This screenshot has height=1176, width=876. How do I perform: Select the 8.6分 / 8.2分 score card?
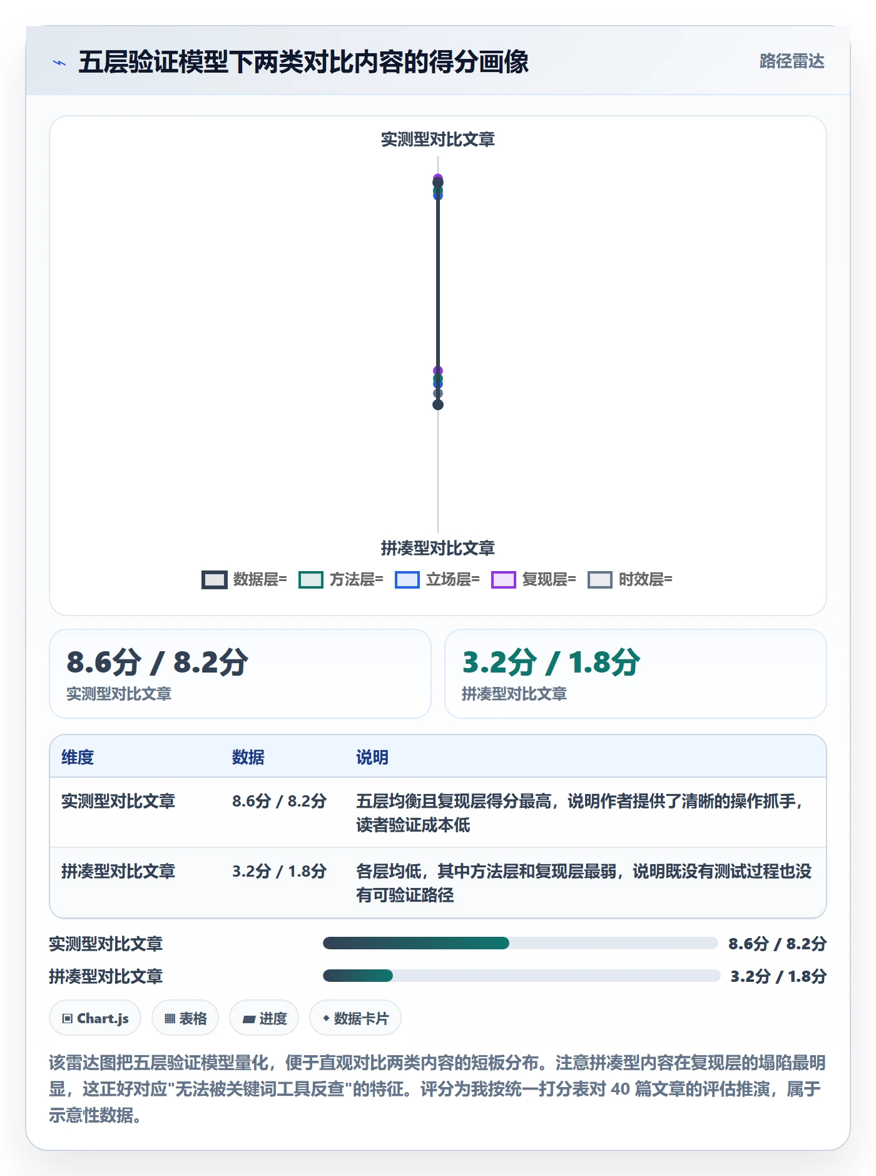tap(240, 674)
